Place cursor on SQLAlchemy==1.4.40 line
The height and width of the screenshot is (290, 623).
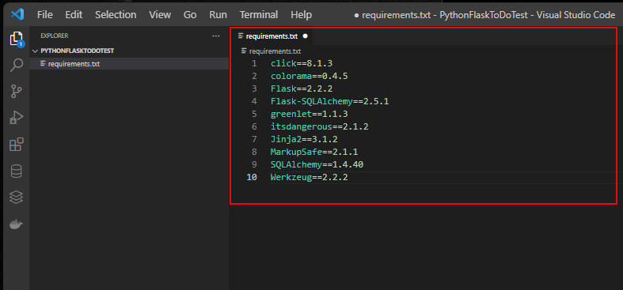[x=317, y=164]
